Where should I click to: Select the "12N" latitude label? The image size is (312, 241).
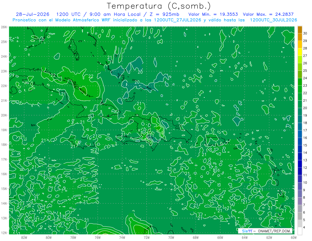4,233
